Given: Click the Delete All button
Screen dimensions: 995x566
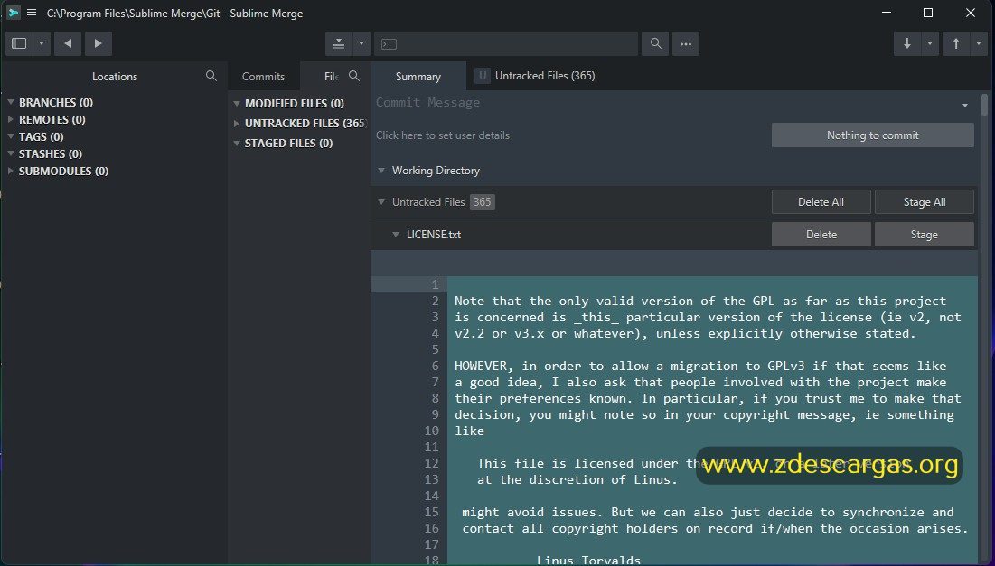Looking at the screenshot, I should (821, 202).
